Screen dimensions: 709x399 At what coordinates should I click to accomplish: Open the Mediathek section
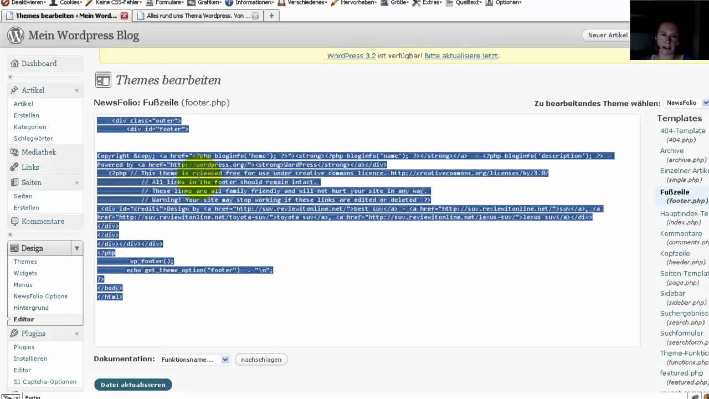coord(39,152)
